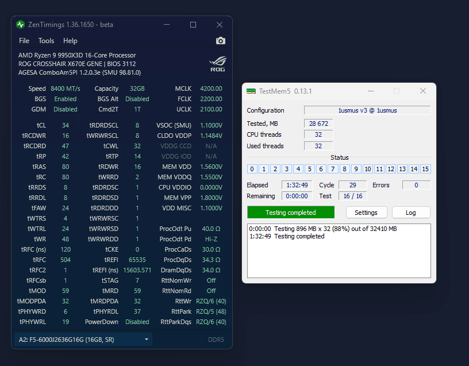
Task: Minimize the TestMem5 window
Action: click(x=371, y=91)
